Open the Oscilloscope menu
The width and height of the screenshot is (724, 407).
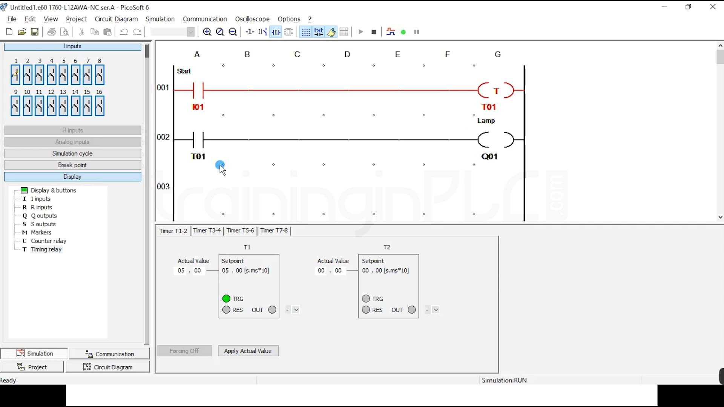coord(252,19)
